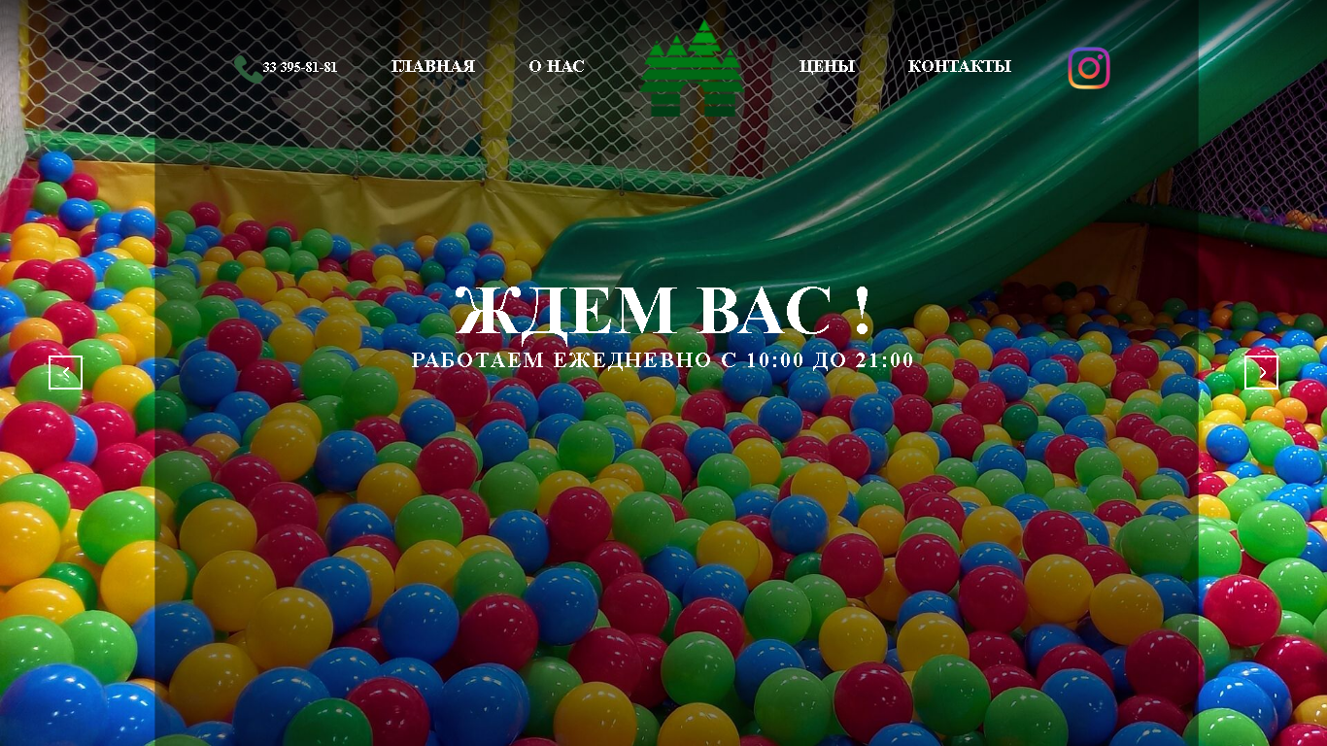Click the ЖДЕМ ВАС ! headline
Screen dimensions: 1327x746
pos(663,310)
